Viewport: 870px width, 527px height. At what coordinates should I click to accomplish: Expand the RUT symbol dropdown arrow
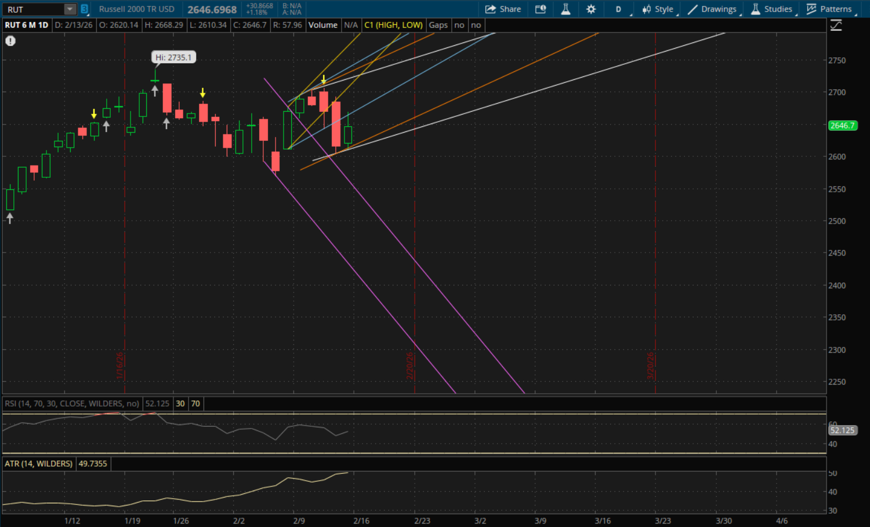point(70,9)
